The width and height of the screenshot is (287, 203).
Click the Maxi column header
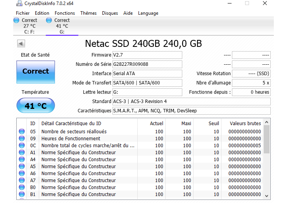tap(180, 124)
